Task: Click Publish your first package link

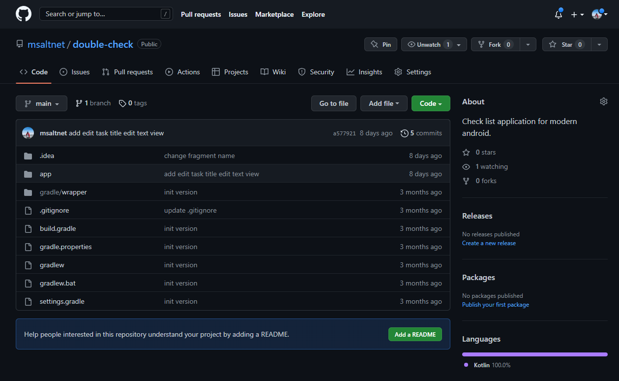Action: pos(496,305)
